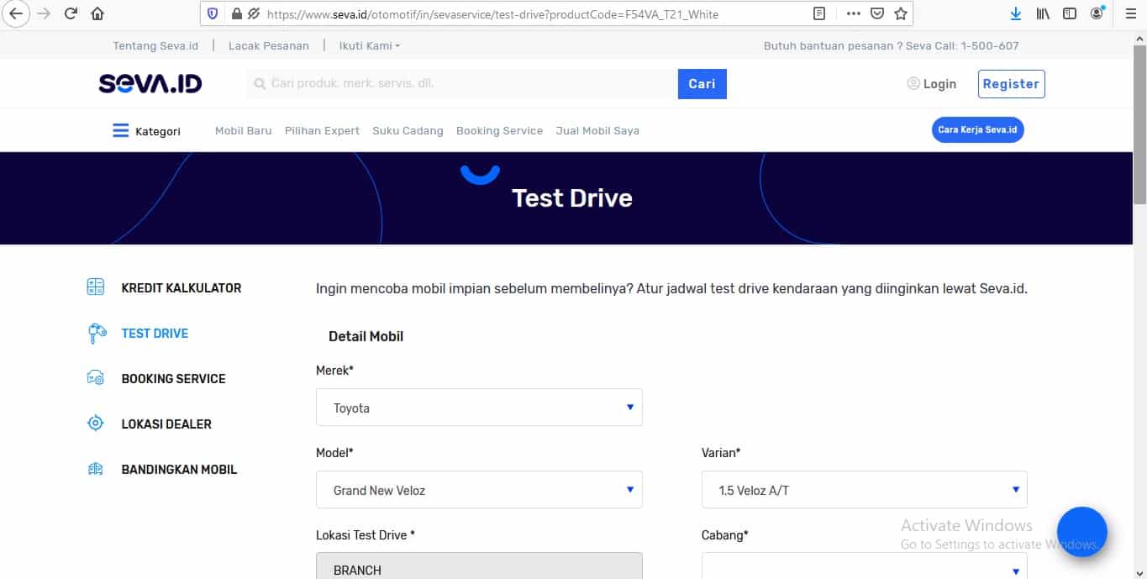Viewport: 1147px width, 579px height.
Task: Reload the page with refresh icon
Action: tap(71, 13)
